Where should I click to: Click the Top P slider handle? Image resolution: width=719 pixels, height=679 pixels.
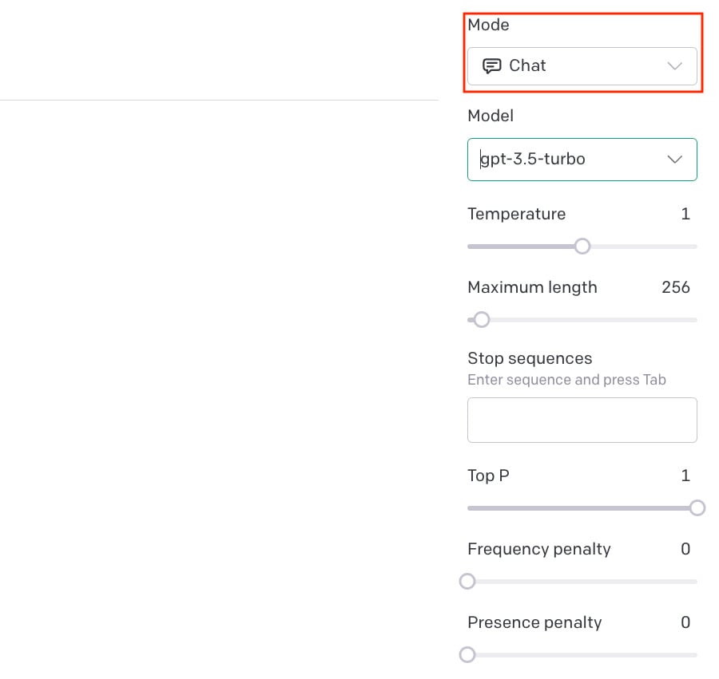(697, 507)
